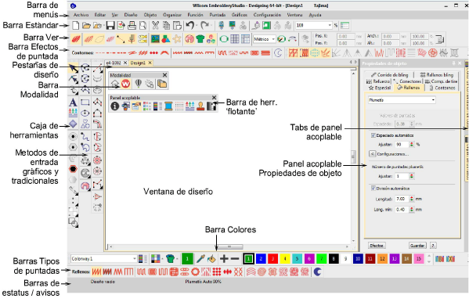469x302 pixels.
Task: Select first fill stitch type in Rellenos bar
Action: point(96,271)
